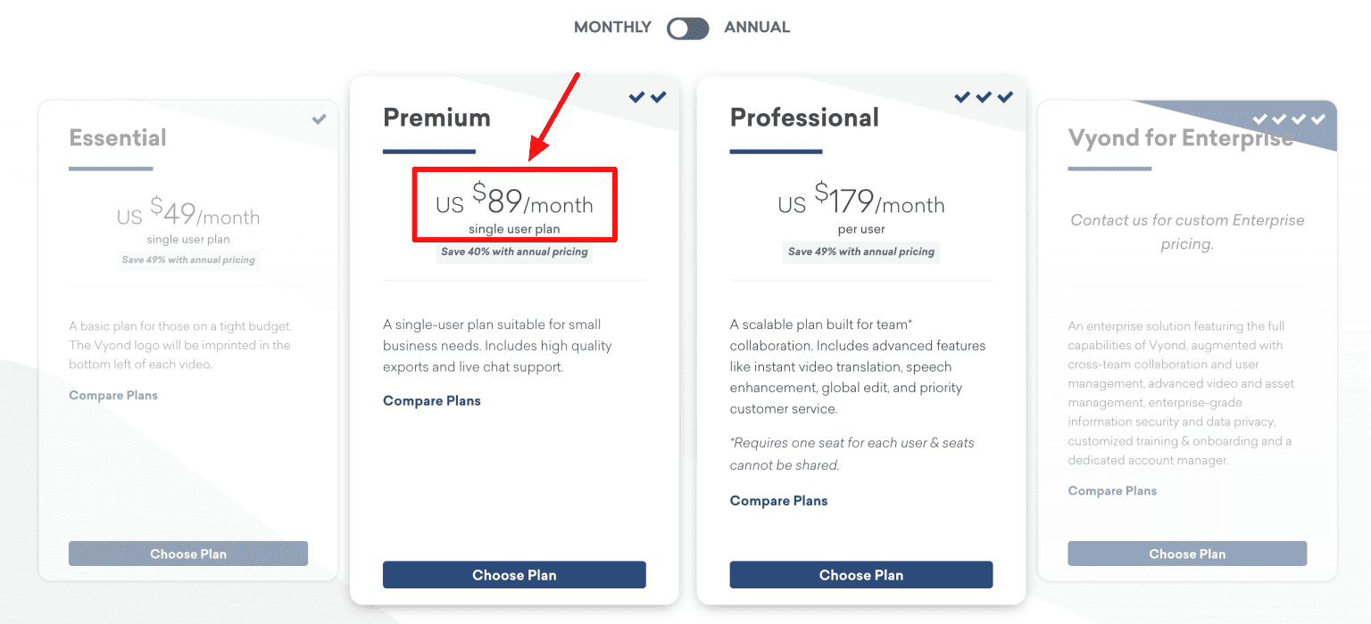This screenshot has width=1371, height=624.
Task: Select the ANNUAL billing label
Action: 757,28
